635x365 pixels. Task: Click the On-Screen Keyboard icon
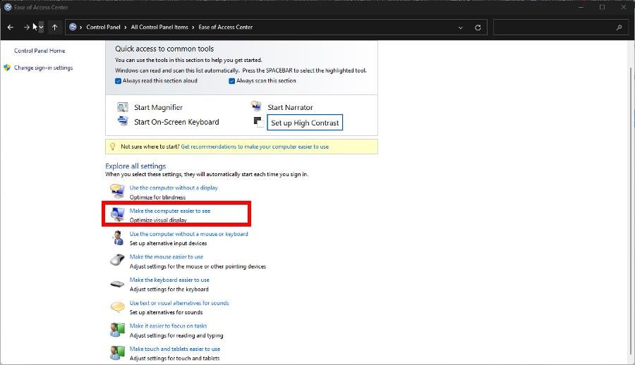coord(122,120)
